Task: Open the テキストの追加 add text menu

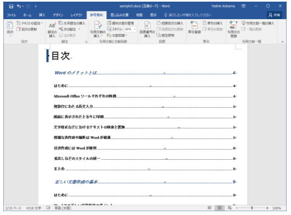Action: coord(30,23)
